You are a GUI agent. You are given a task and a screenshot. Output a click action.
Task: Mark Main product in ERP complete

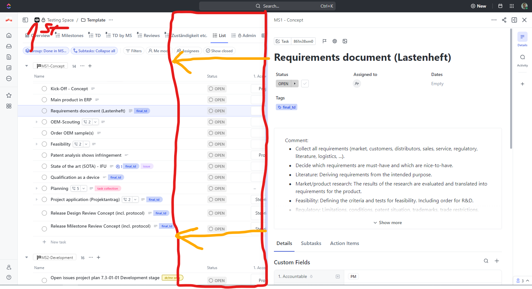coord(44,100)
